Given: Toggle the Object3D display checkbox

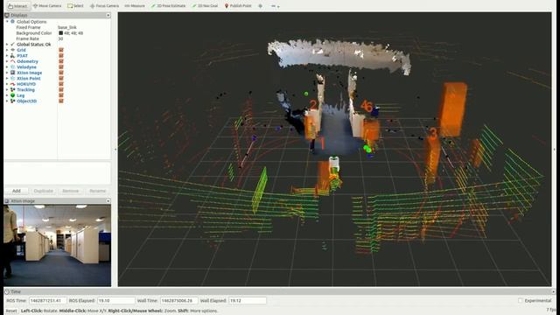Looking at the screenshot, I should tap(61, 101).
